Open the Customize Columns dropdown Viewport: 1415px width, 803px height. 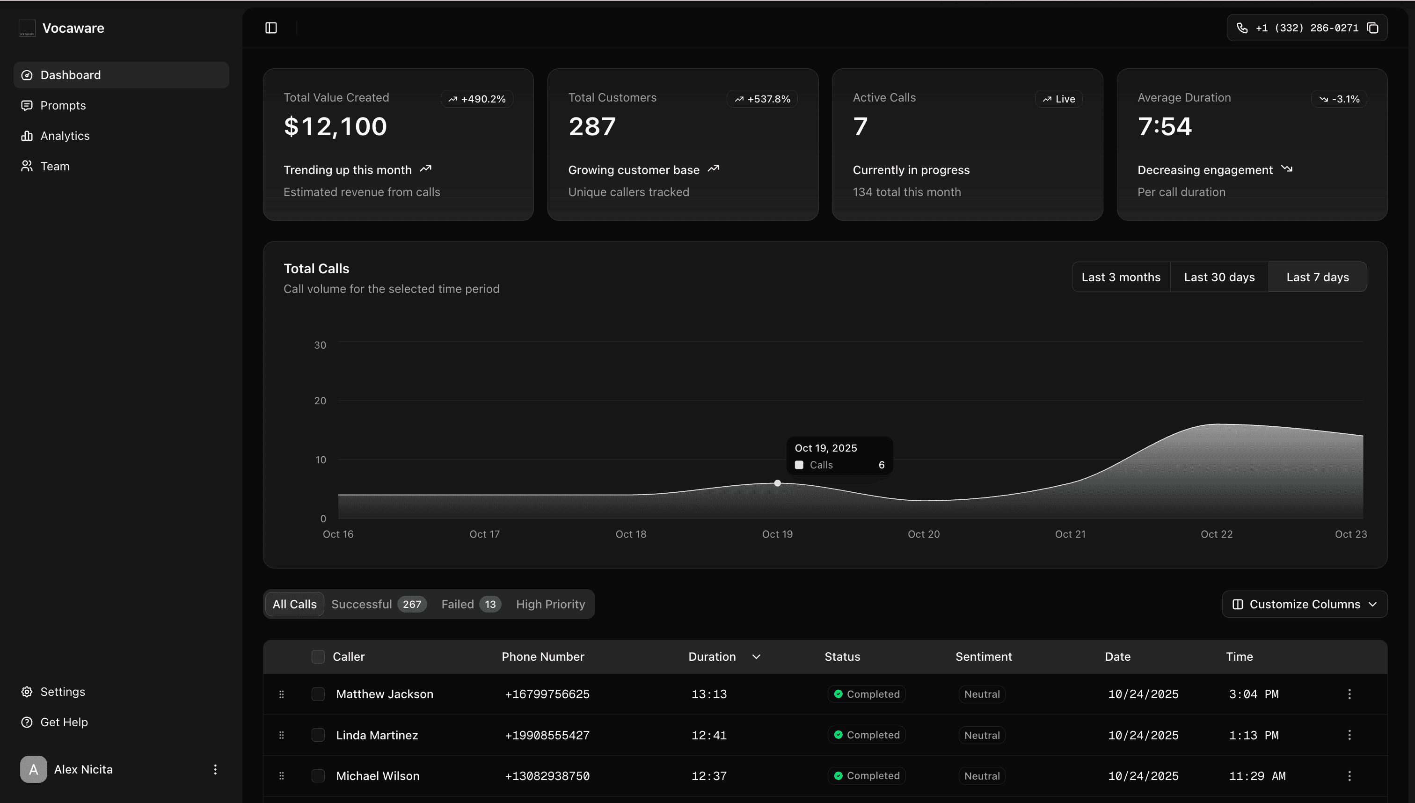[x=1304, y=604]
